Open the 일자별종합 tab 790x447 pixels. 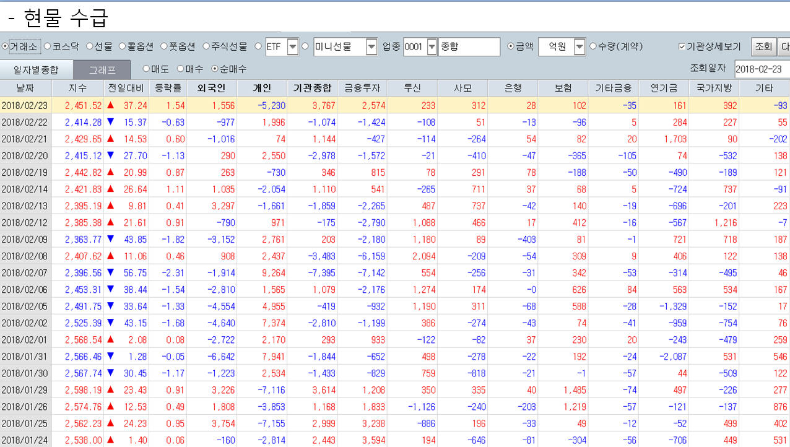click(x=36, y=70)
